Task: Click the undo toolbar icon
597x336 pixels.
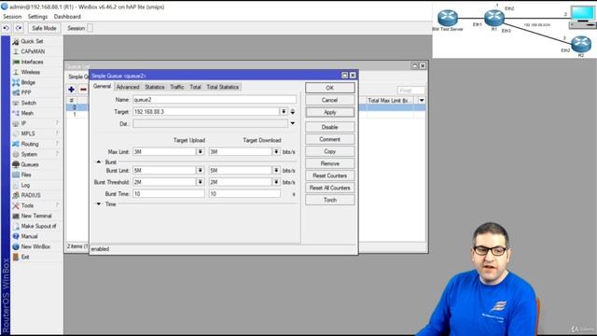Action: click(x=7, y=28)
